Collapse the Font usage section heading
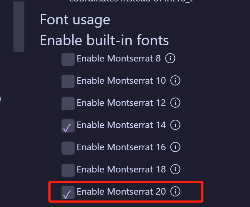The image size is (250, 207). point(75,20)
